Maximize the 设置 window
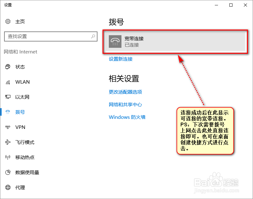 click(231, 5)
